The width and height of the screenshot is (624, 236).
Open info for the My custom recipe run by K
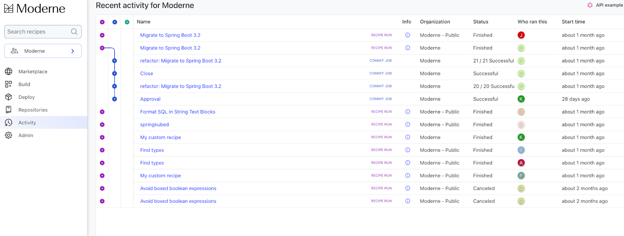[x=408, y=137]
